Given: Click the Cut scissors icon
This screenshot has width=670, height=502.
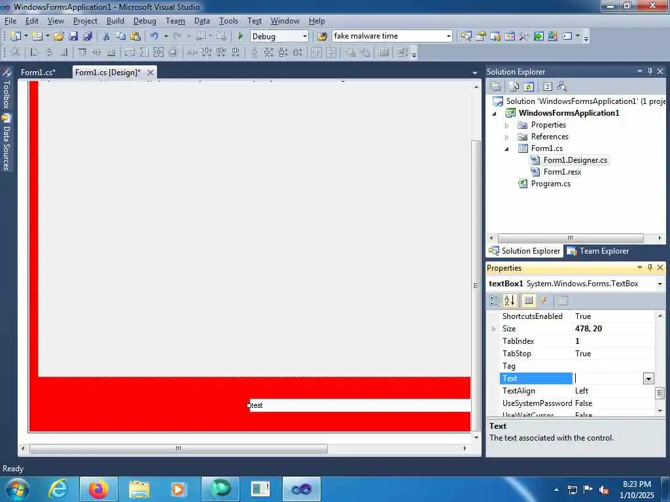Looking at the screenshot, I should (107, 37).
